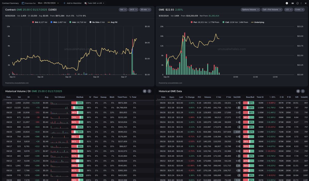
Task: Click Add to Watchlist
Action: point(72,3)
